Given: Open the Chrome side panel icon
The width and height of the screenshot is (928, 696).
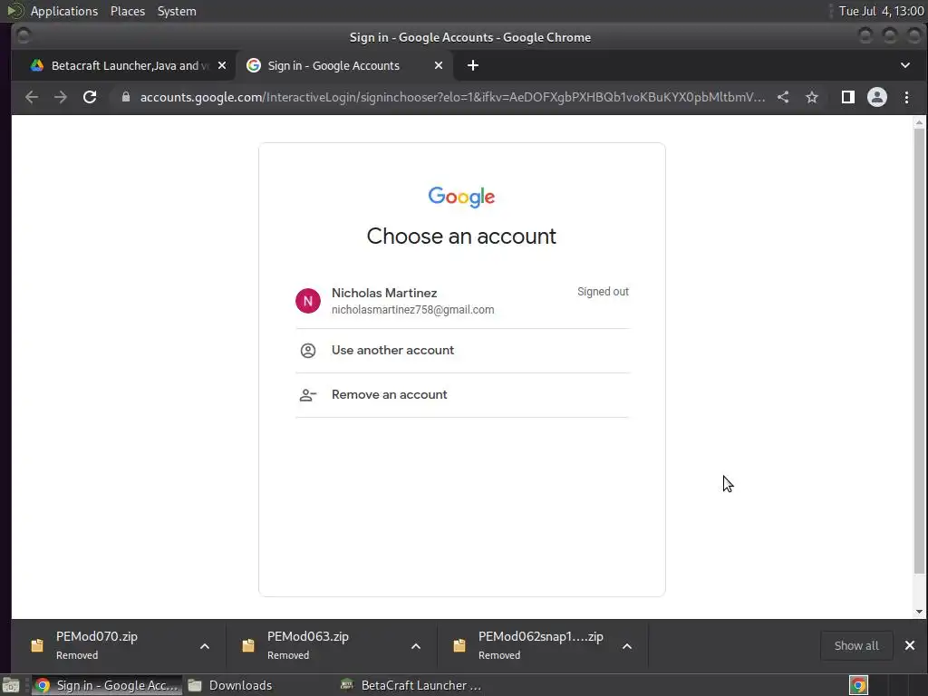Looking at the screenshot, I should click(x=848, y=97).
